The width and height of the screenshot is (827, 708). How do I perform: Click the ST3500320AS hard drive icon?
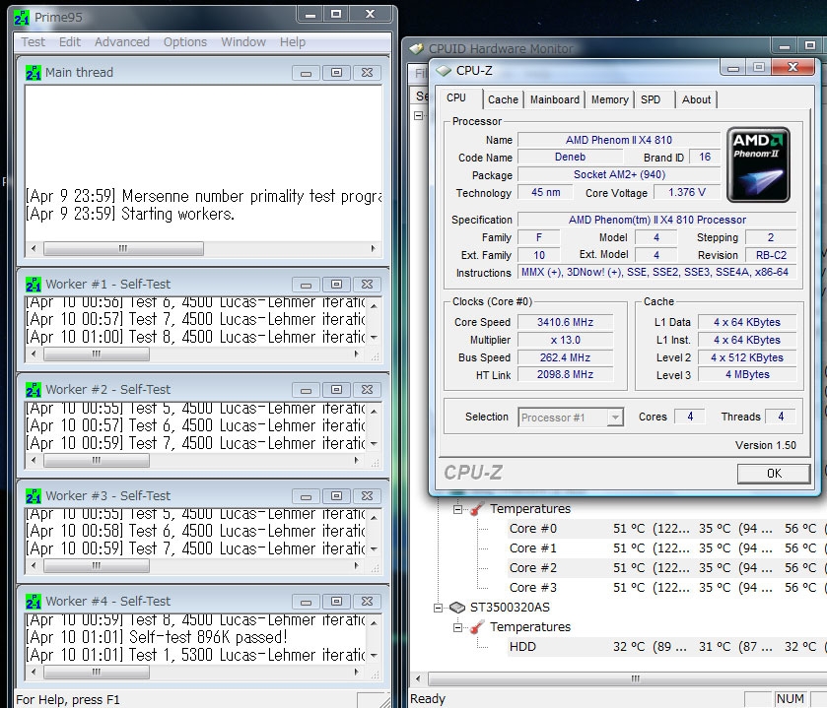point(456,608)
